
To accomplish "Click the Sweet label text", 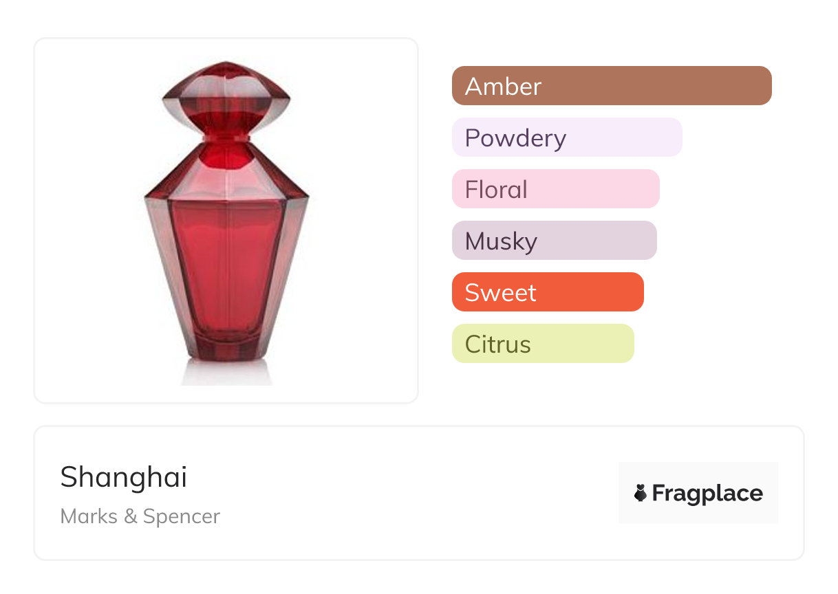I will click(500, 292).
